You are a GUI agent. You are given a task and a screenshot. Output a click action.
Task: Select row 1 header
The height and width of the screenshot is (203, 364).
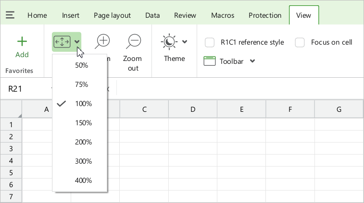[11, 124]
